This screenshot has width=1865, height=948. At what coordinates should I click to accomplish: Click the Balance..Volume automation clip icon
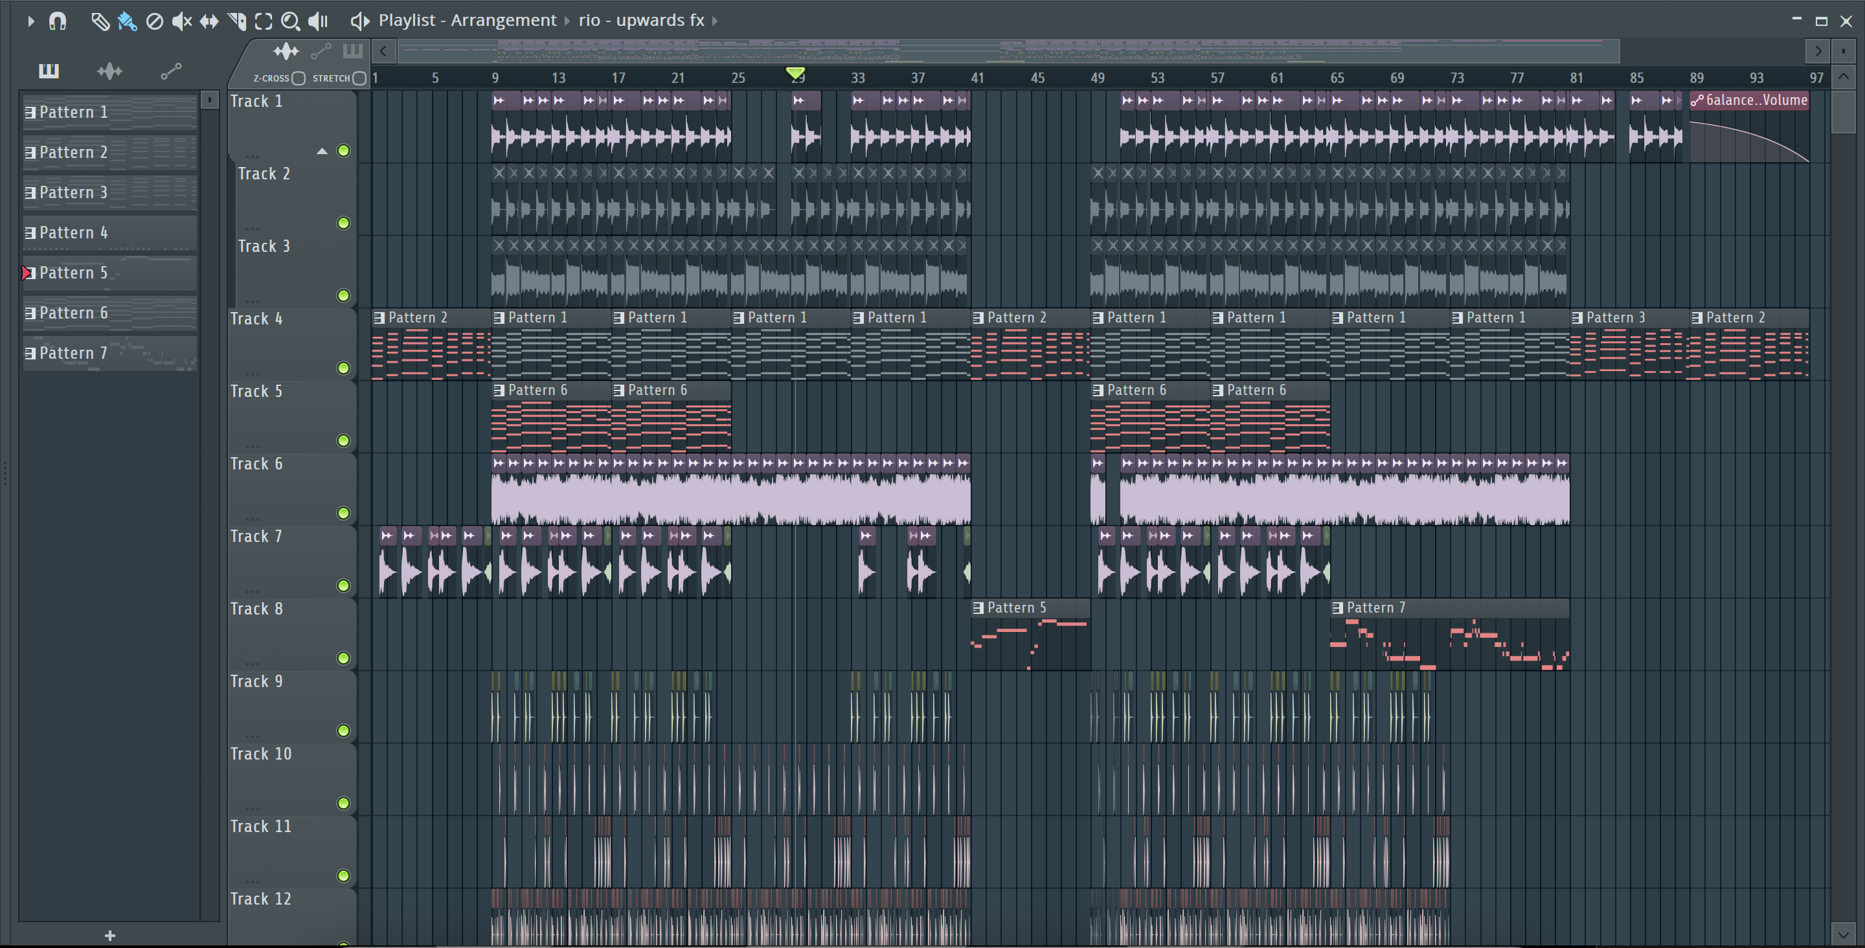click(x=1697, y=100)
